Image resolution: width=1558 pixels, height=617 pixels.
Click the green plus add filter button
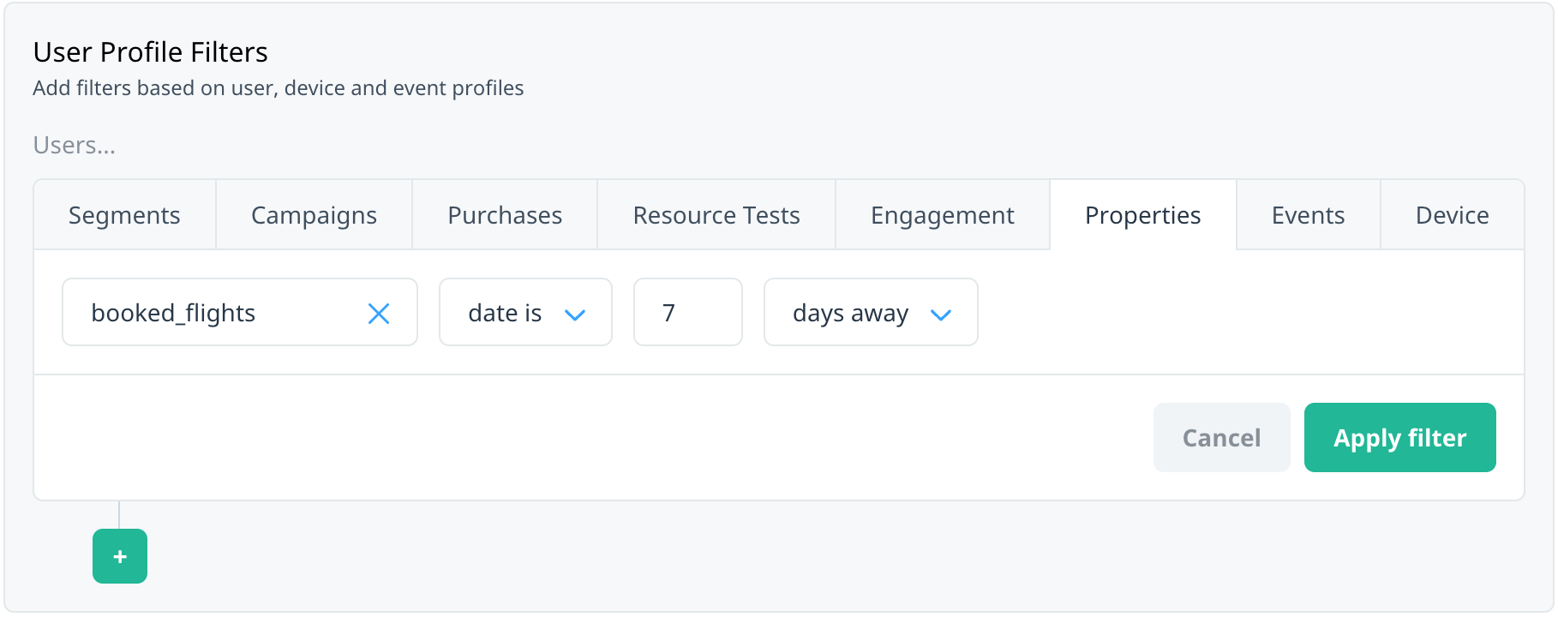point(120,556)
